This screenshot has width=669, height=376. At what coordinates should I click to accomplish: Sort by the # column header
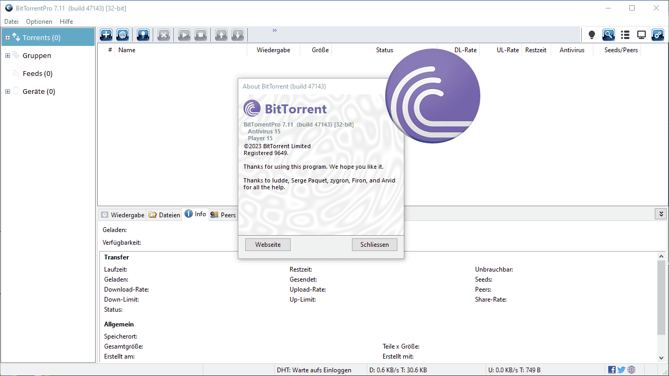pyautogui.click(x=110, y=50)
